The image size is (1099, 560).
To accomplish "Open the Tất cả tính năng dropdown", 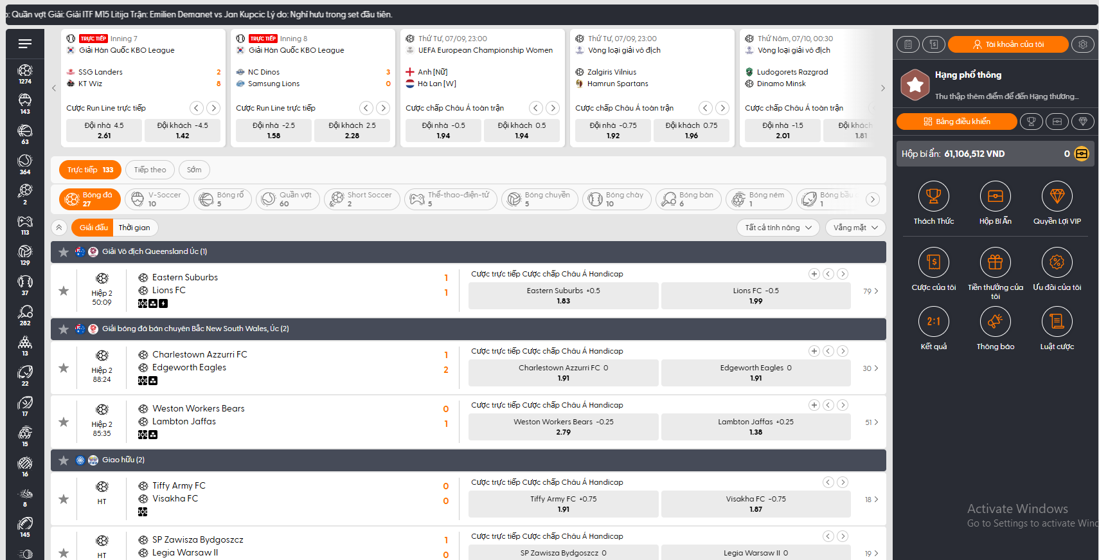I will pyautogui.click(x=778, y=228).
